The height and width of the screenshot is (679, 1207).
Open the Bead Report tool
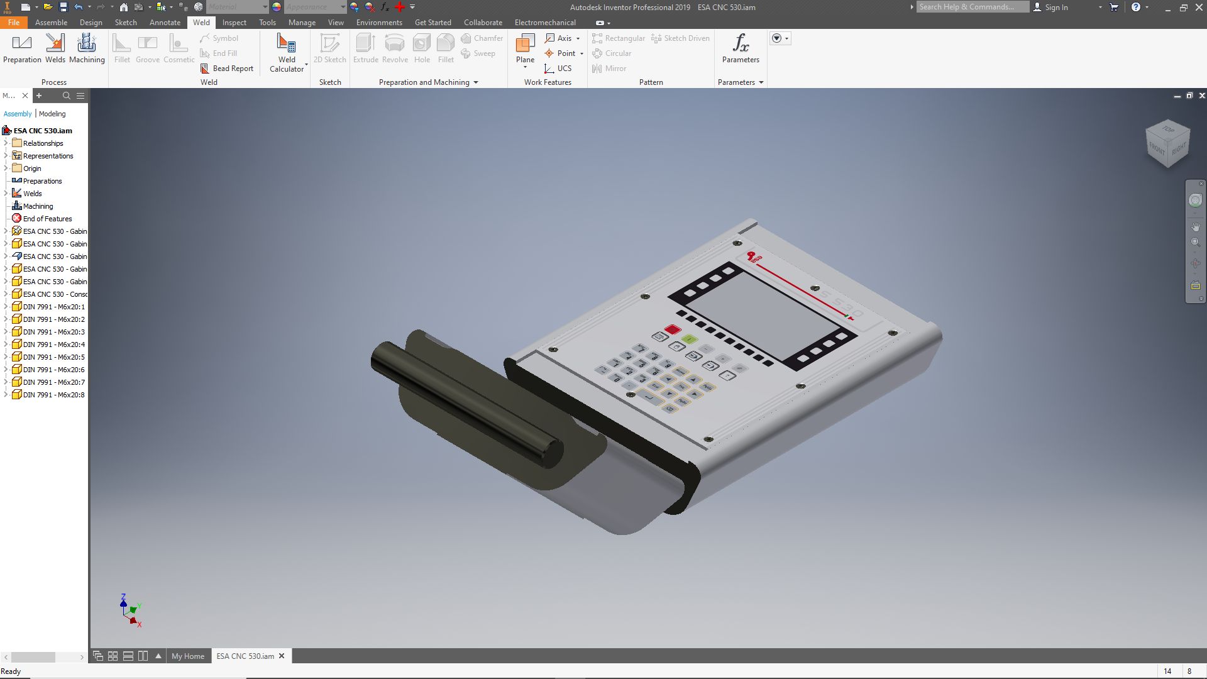(226, 69)
